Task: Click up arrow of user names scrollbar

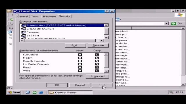Action: tap(106, 25)
